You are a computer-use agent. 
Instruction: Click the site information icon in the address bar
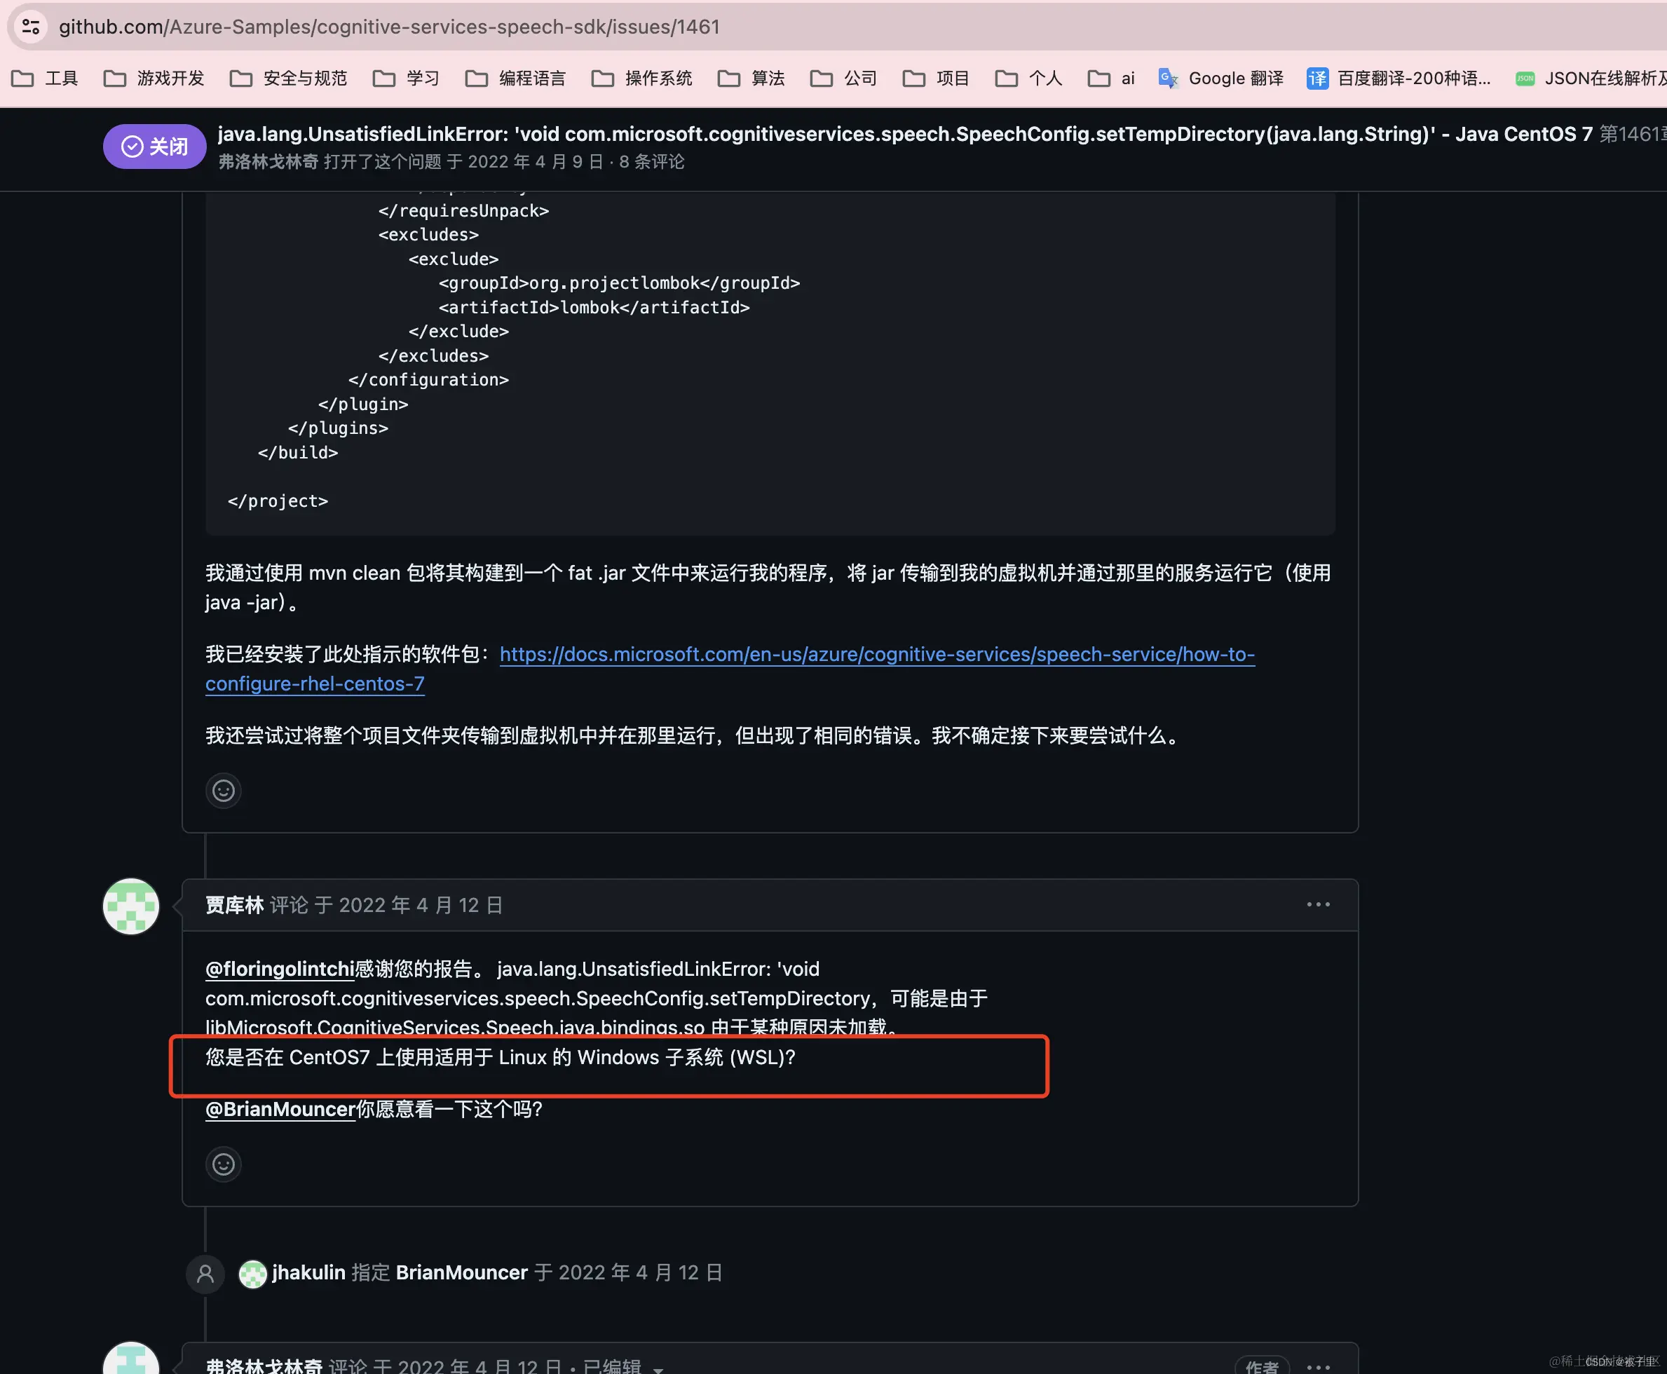(31, 26)
